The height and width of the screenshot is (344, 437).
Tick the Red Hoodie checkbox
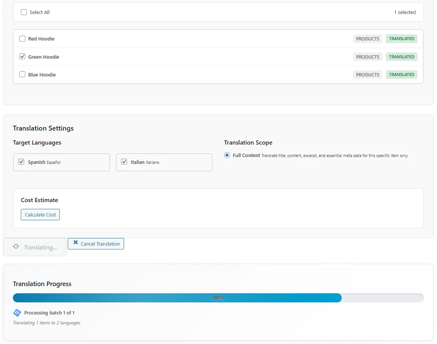22,39
